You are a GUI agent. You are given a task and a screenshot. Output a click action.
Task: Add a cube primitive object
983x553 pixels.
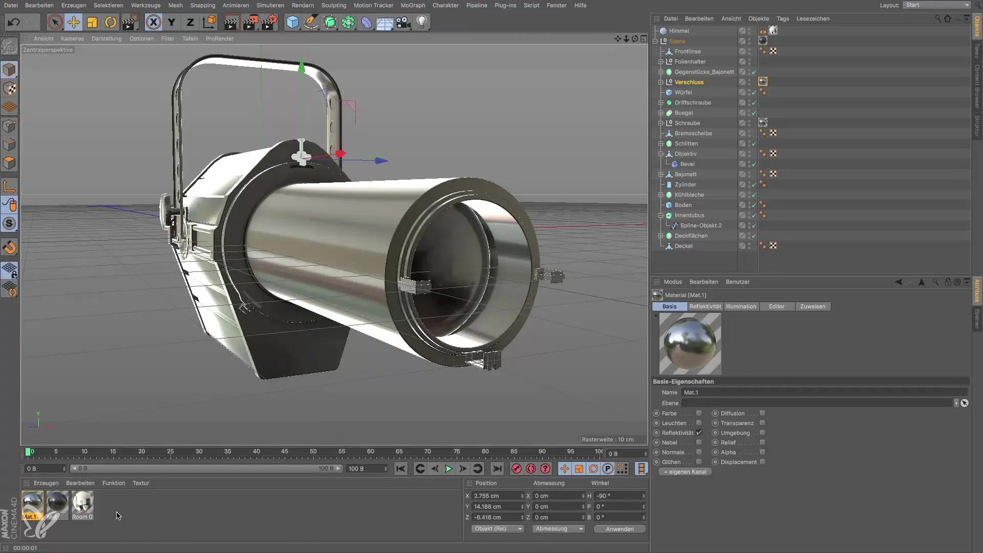tap(292, 22)
